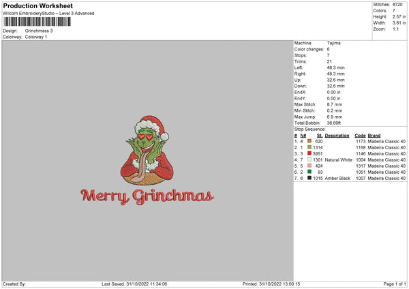The height and width of the screenshot is (289, 409).
Task: Select the red color swatch for 1146
Action: [x=309, y=153]
